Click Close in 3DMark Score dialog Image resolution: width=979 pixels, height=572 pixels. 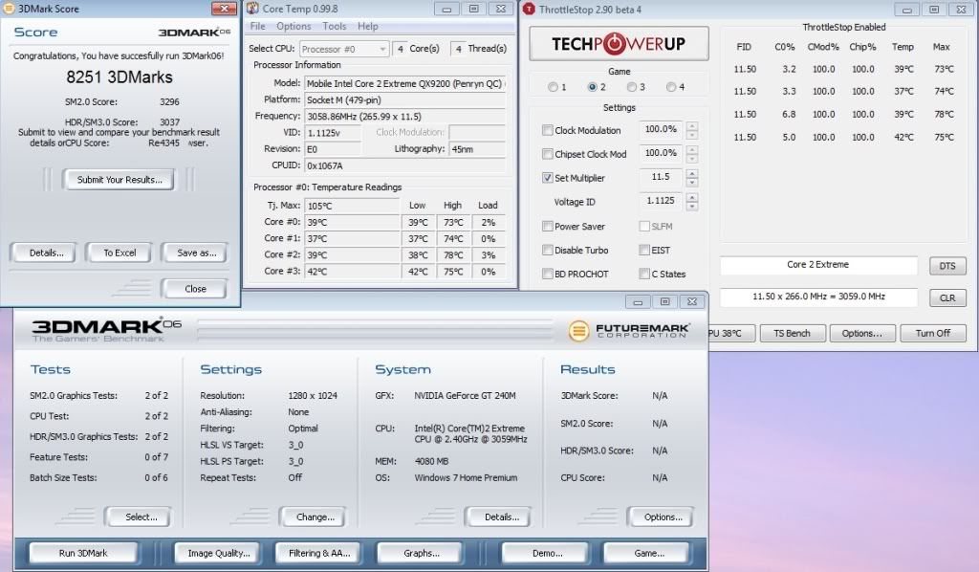point(195,289)
